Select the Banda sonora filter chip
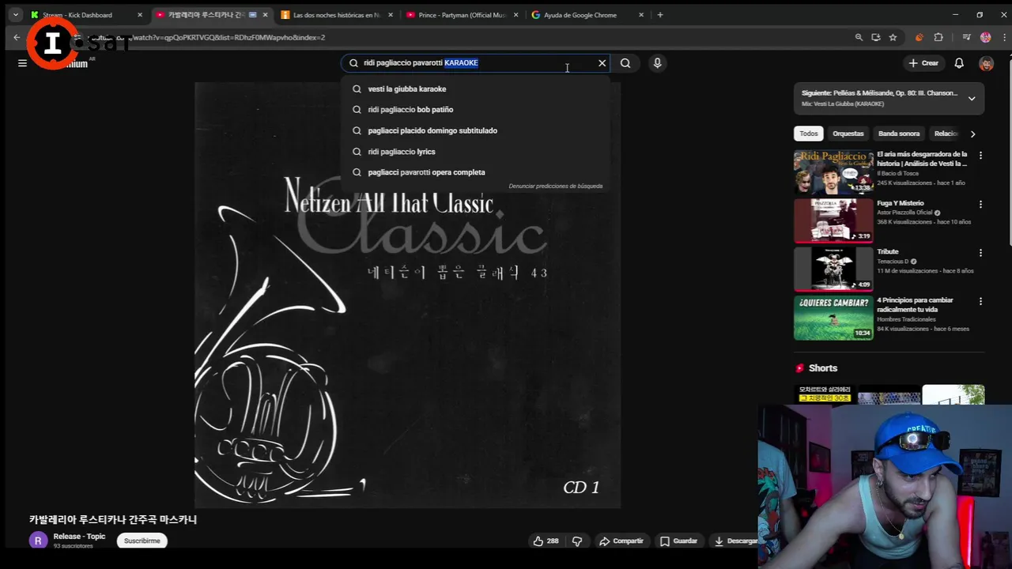 click(x=899, y=134)
